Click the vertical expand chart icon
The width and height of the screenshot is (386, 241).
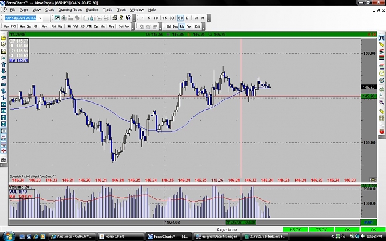coord(4,118)
